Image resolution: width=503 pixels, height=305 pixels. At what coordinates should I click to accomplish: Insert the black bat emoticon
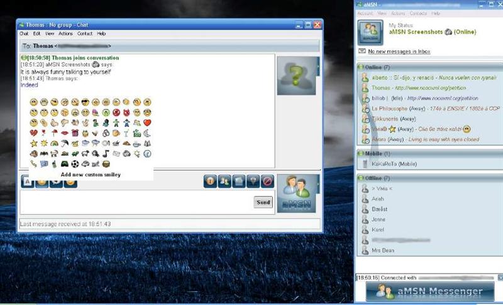tap(44, 154)
